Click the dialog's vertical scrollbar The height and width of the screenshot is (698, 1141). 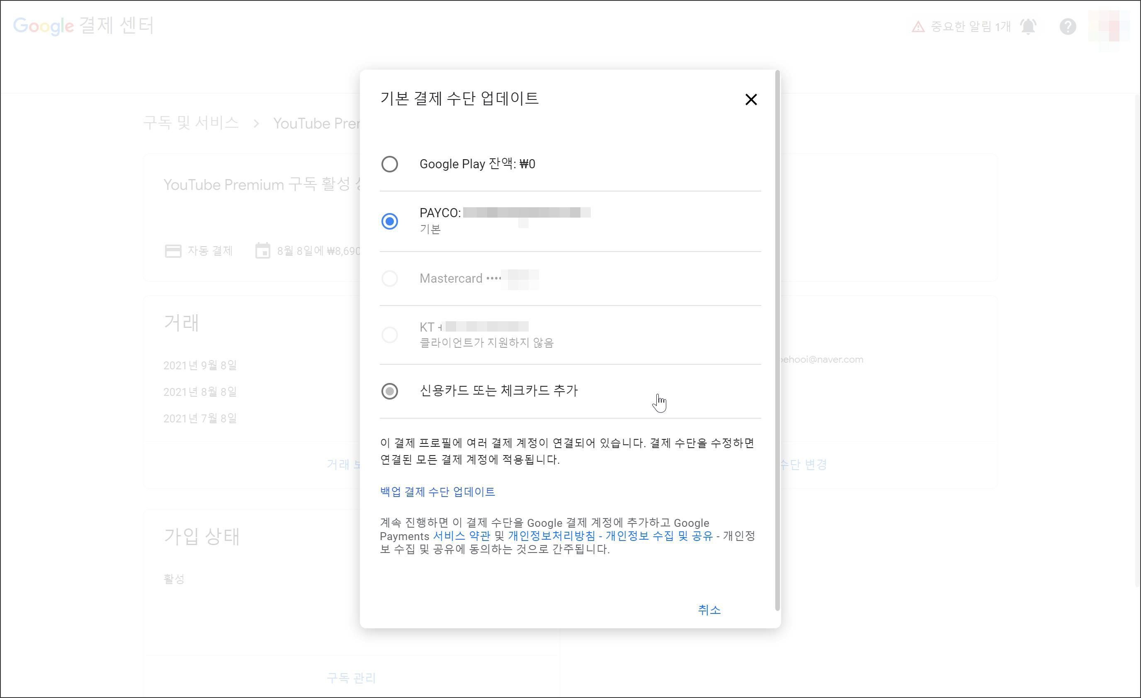(777, 340)
